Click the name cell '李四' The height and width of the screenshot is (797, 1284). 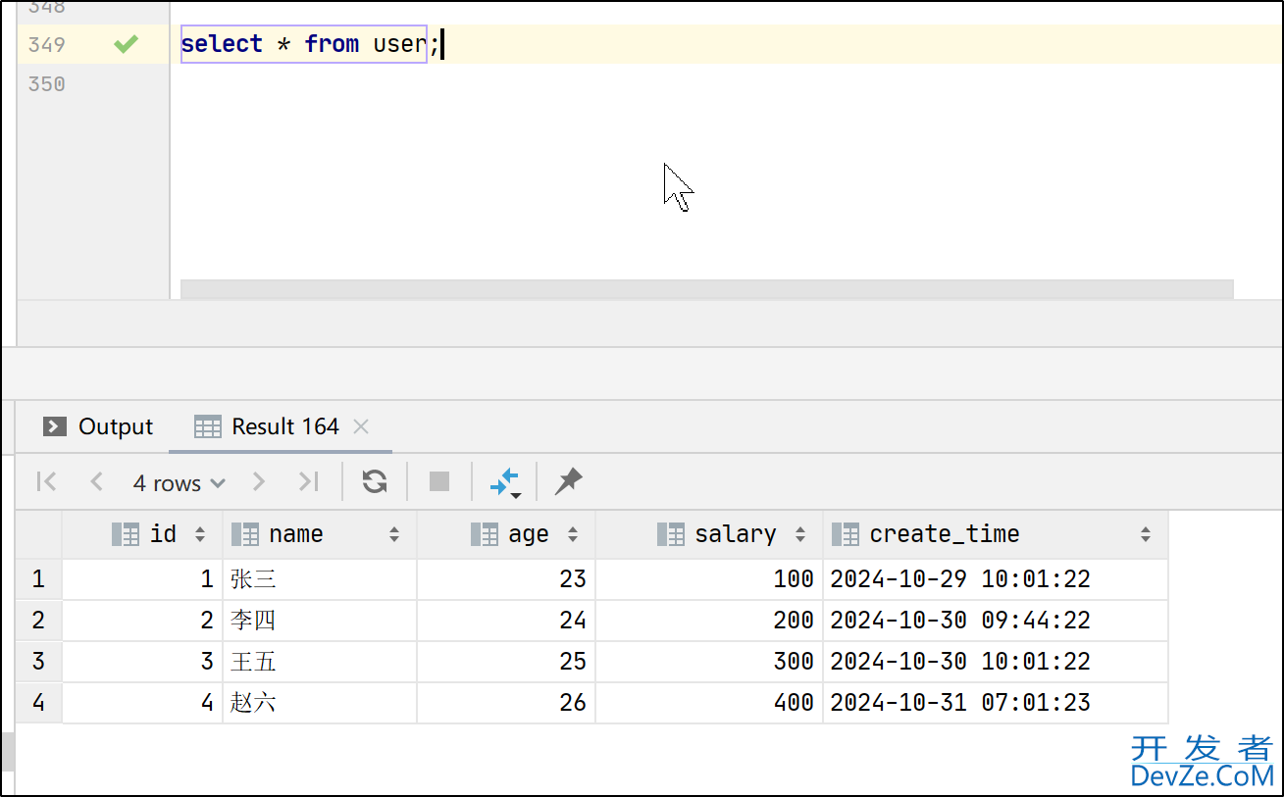coord(320,621)
